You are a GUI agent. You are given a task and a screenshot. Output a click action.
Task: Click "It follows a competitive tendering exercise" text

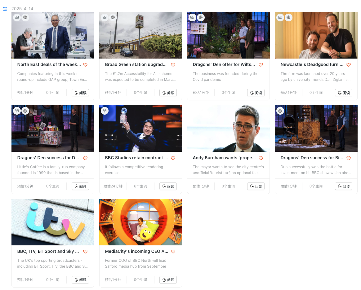[134, 170]
